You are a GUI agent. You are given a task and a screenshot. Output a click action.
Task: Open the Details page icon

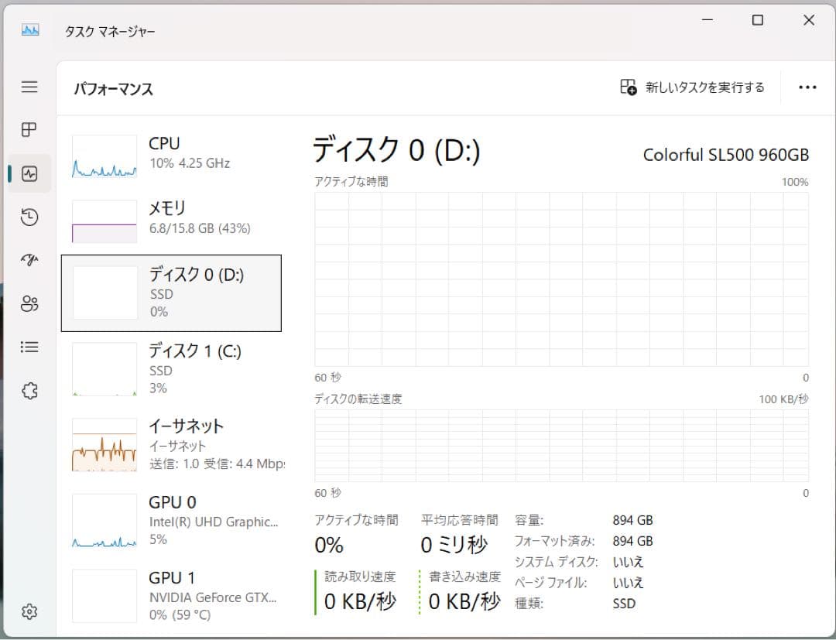pos(29,347)
